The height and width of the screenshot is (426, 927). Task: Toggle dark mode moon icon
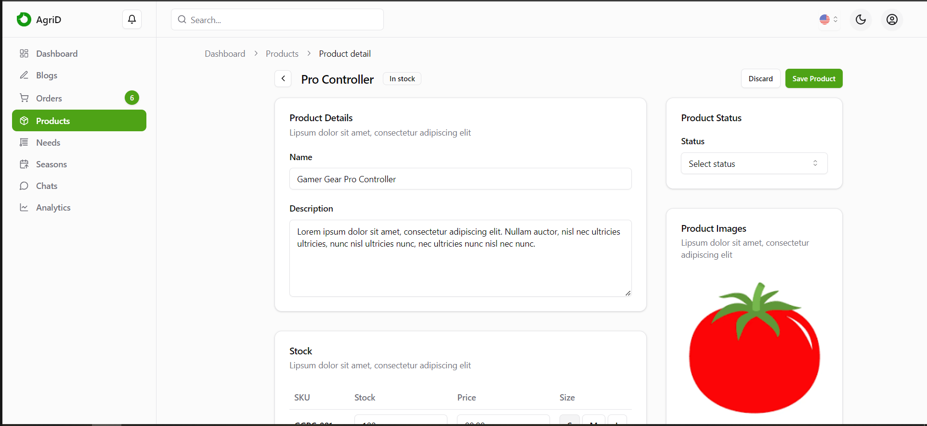tap(861, 20)
